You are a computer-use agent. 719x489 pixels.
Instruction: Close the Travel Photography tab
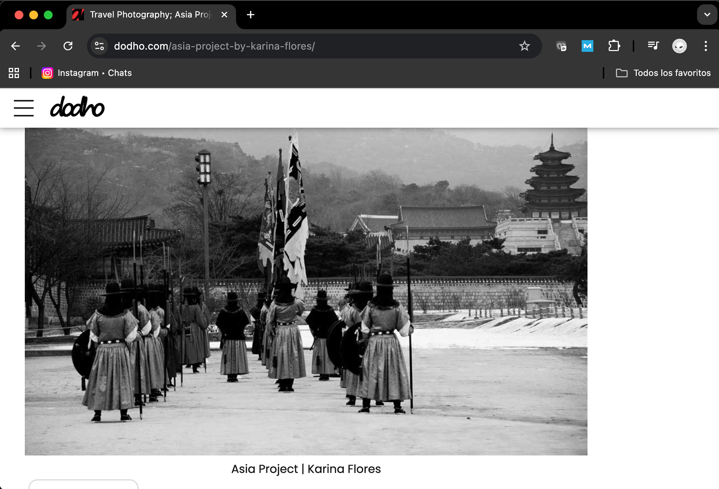tap(224, 15)
